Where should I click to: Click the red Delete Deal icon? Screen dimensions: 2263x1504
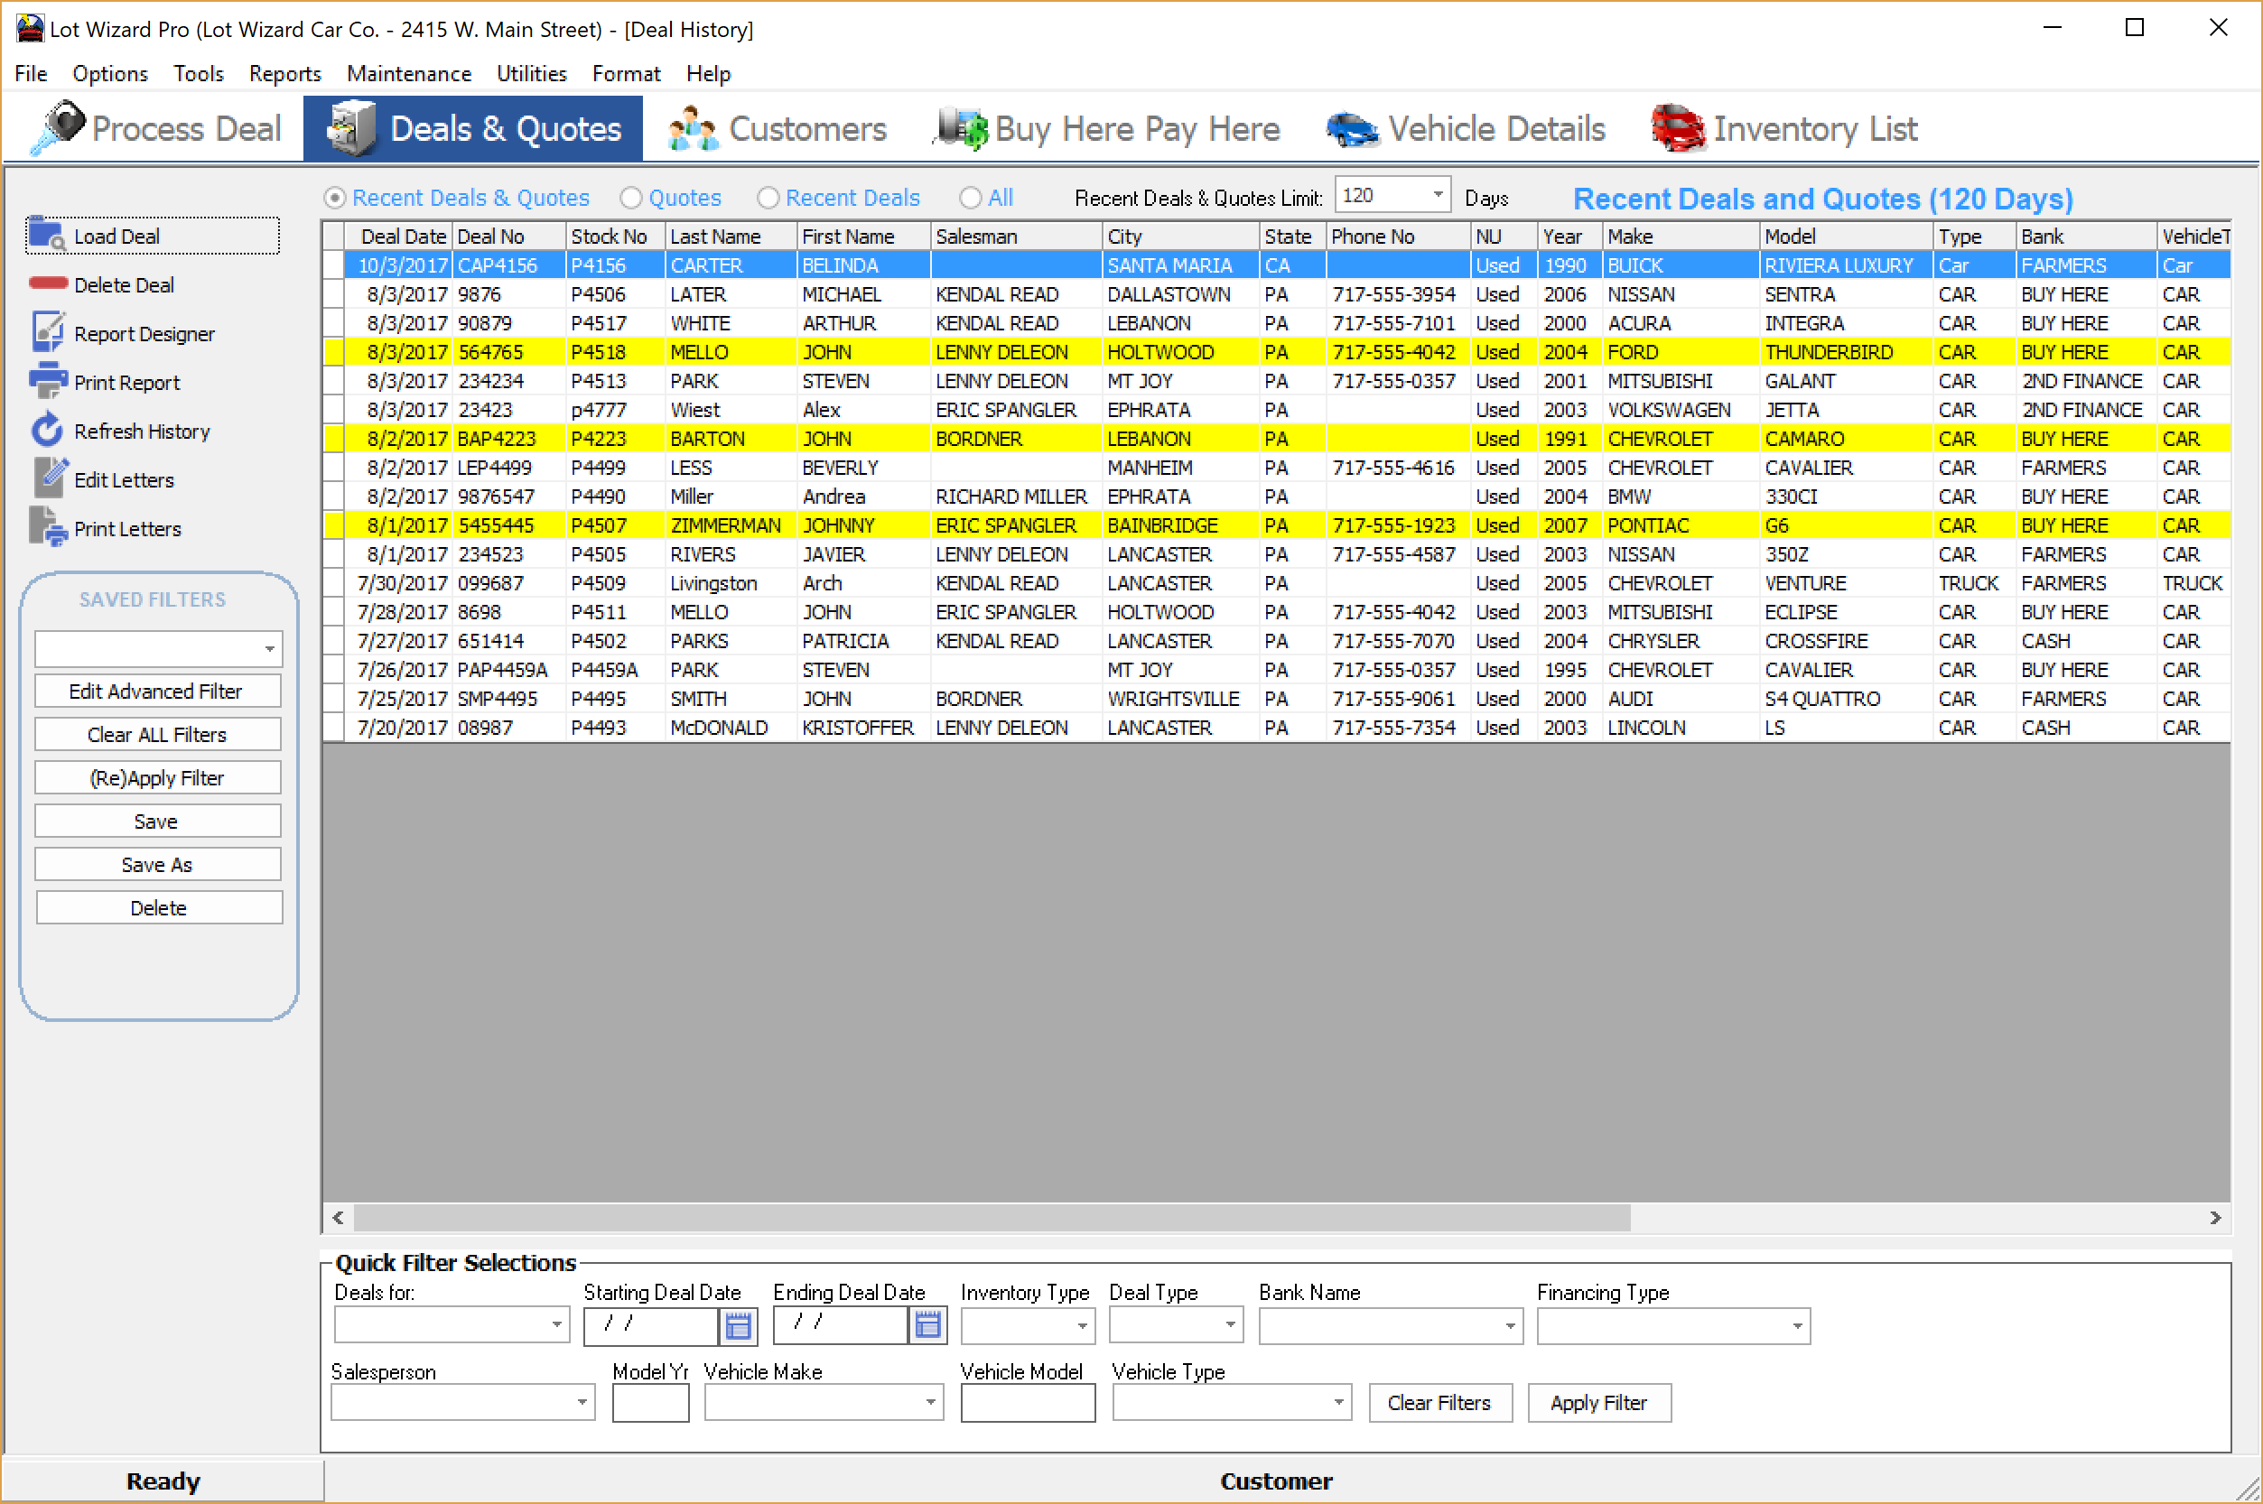[x=48, y=283]
